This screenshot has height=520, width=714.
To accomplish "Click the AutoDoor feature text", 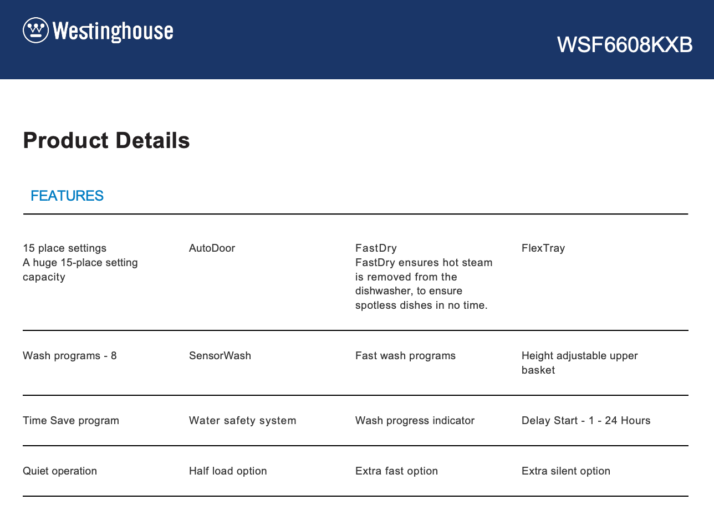I will coord(212,248).
